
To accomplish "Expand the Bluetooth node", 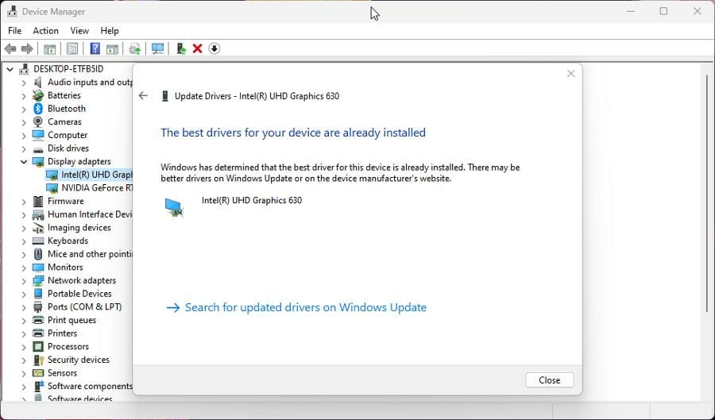I will click(24, 109).
